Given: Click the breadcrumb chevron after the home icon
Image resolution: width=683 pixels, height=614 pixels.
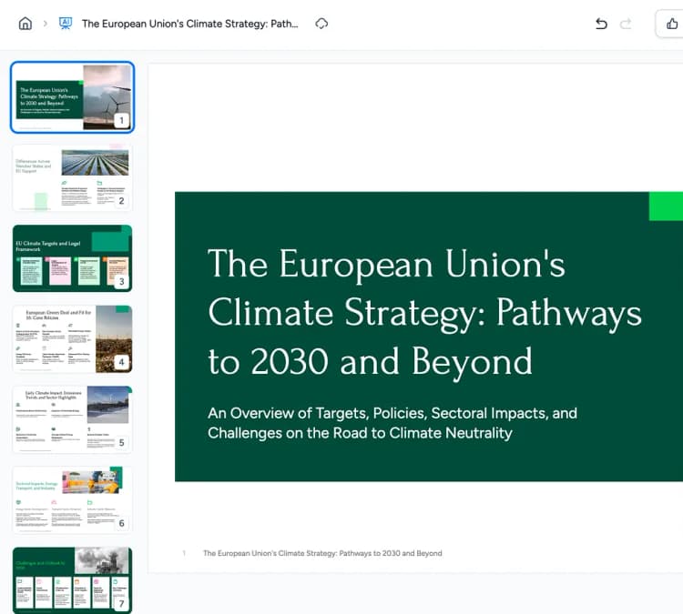Looking at the screenshot, I should click(46, 24).
